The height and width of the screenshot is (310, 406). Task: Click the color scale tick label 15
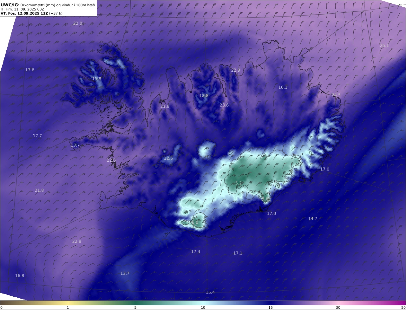[x=271, y=308]
